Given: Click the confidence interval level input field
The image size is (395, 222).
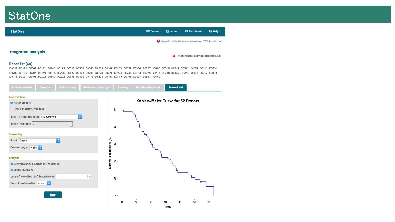Looking at the screenshot, I should click(74, 176).
